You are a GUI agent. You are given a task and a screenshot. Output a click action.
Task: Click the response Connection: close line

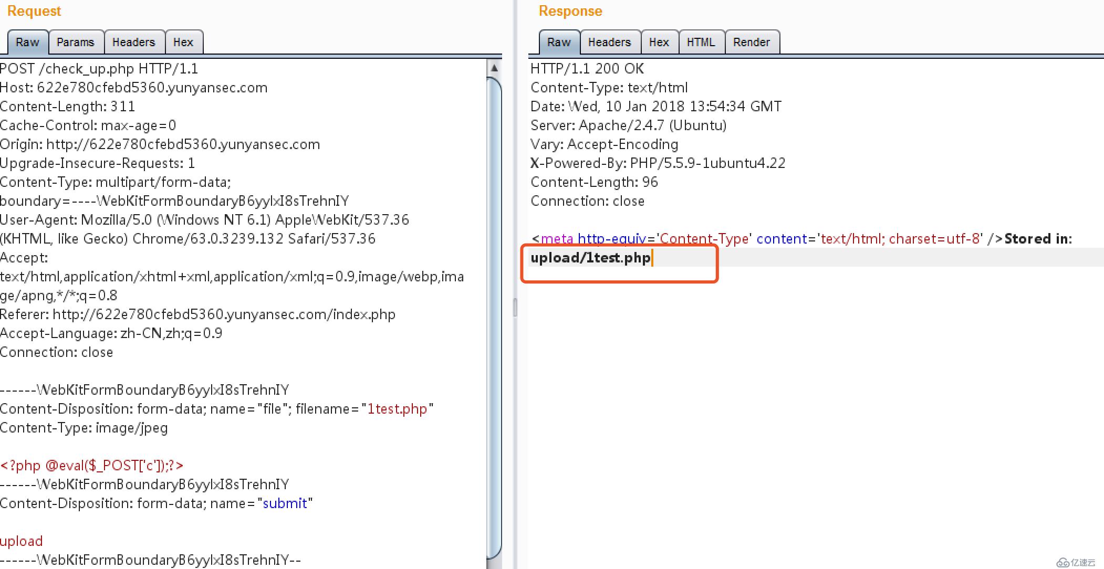coord(588,201)
